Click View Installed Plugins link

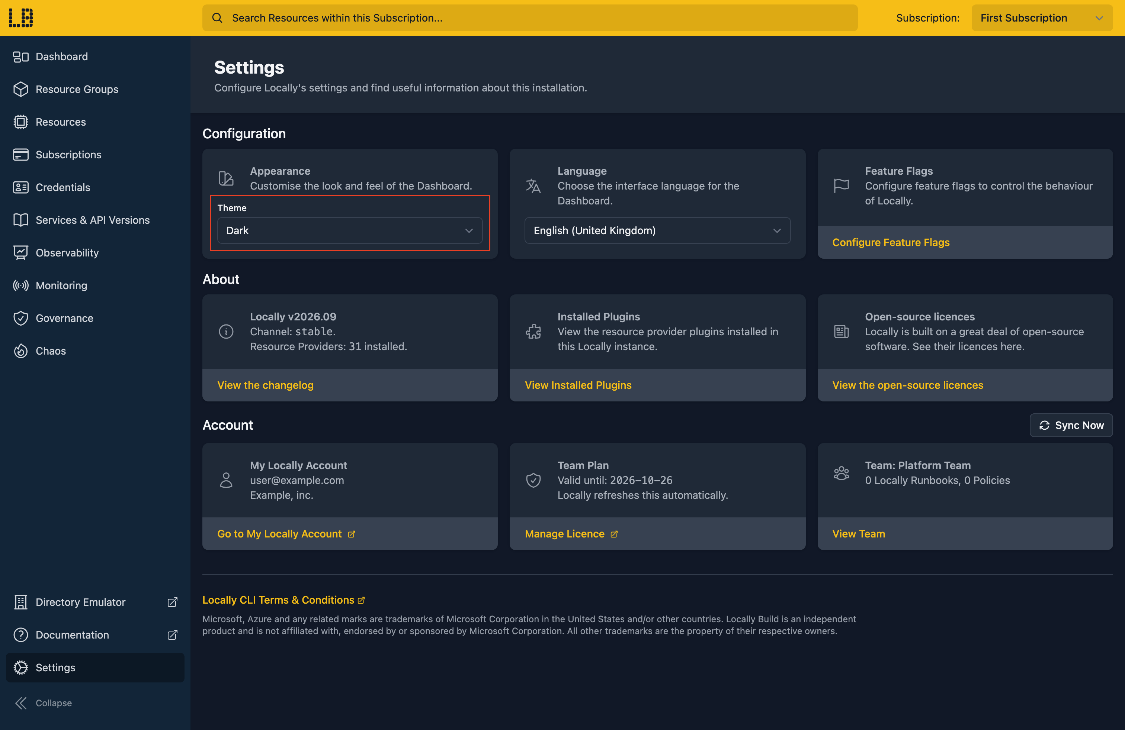coord(578,385)
